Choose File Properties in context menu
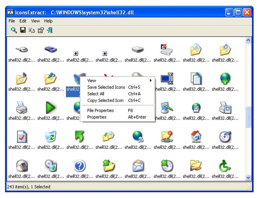Viewport: 257px width, 198px height. [117, 111]
